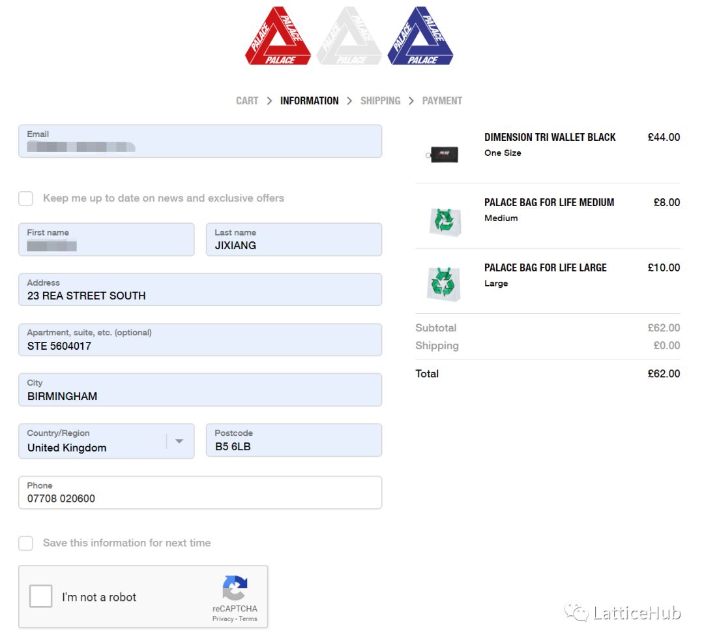Open the reCAPTCHA Privacy link
This screenshot has height=642, width=704.
click(222, 619)
